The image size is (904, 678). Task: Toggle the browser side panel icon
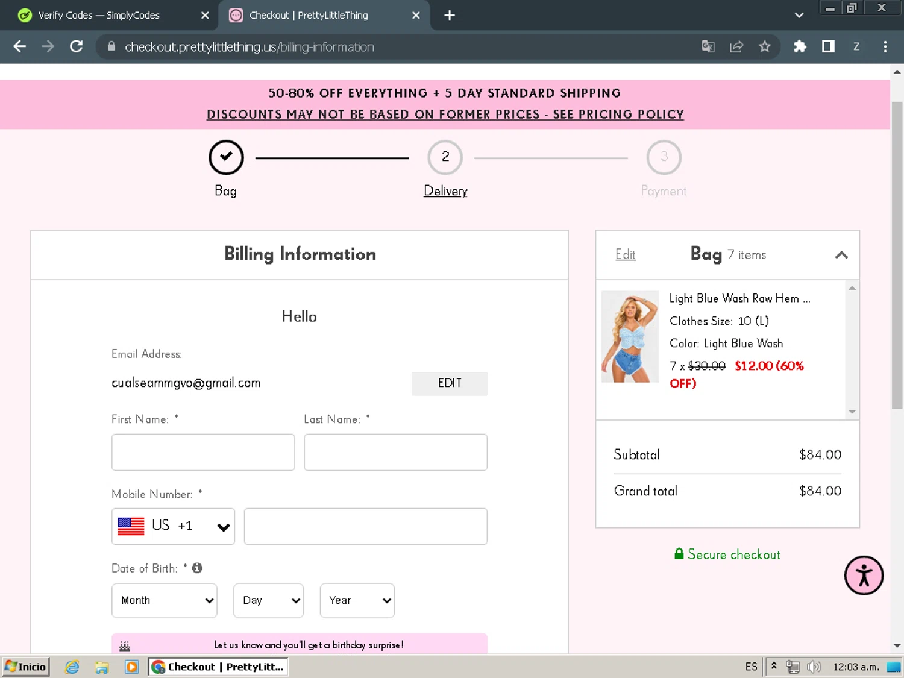pyautogui.click(x=828, y=46)
